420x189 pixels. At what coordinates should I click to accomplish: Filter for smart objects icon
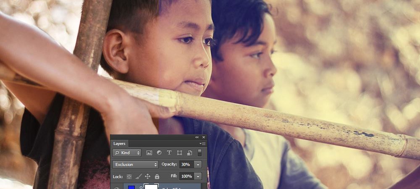(x=190, y=152)
